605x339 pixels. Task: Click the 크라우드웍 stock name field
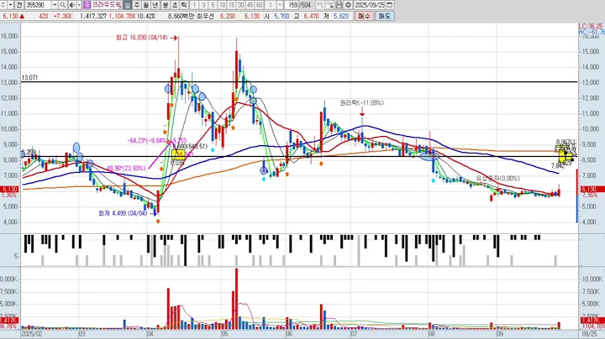(x=106, y=5)
